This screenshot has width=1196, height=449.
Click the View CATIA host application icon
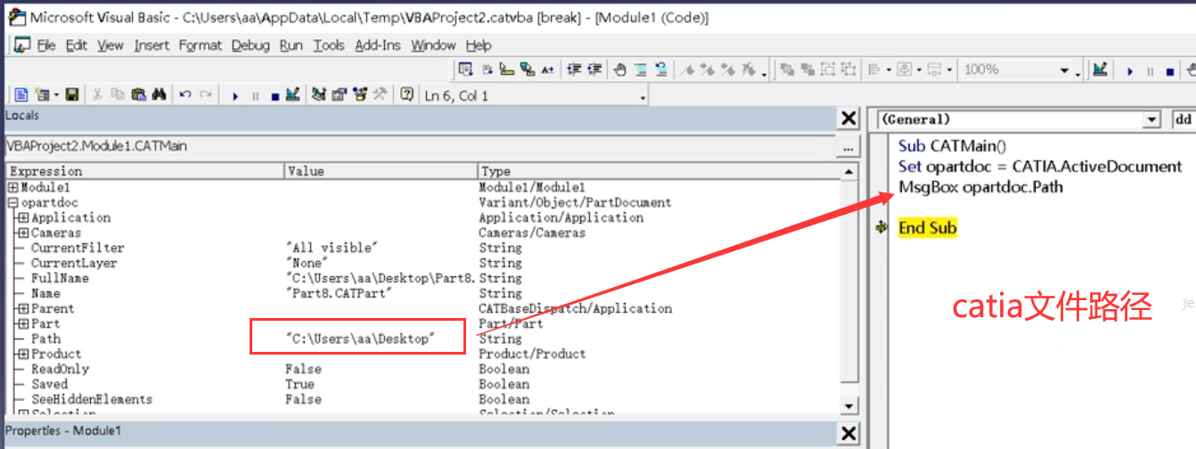click(21, 94)
